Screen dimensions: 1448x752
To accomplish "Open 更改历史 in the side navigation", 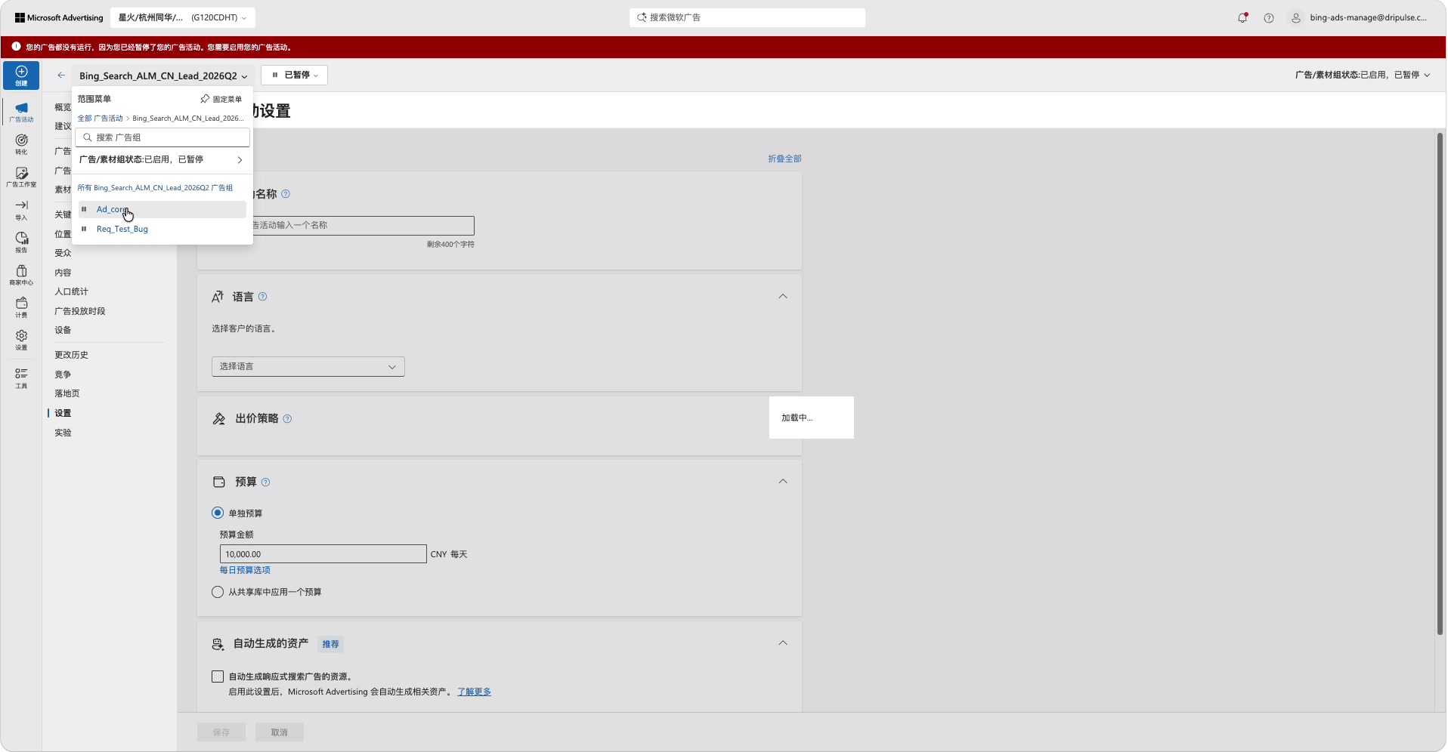I will (71, 355).
